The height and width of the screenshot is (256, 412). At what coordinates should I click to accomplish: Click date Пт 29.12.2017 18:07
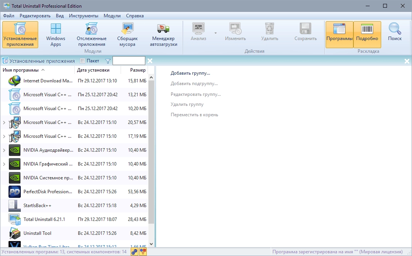tap(98, 219)
